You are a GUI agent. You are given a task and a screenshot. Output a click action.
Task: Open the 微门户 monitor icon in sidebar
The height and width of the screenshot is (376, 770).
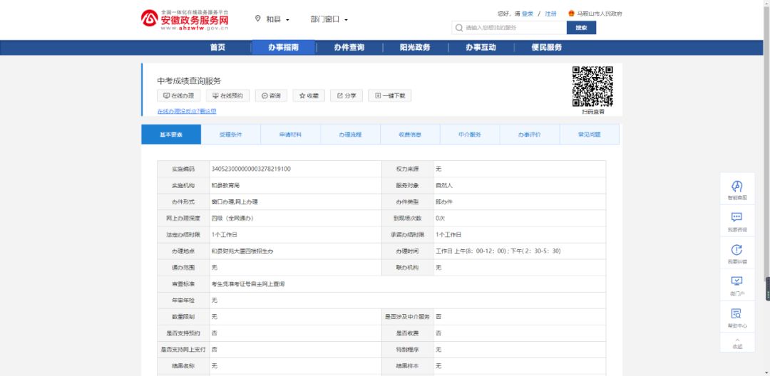(x=737, y=282)
